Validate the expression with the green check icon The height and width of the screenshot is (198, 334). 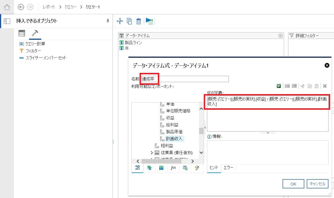tap(278, 86)
